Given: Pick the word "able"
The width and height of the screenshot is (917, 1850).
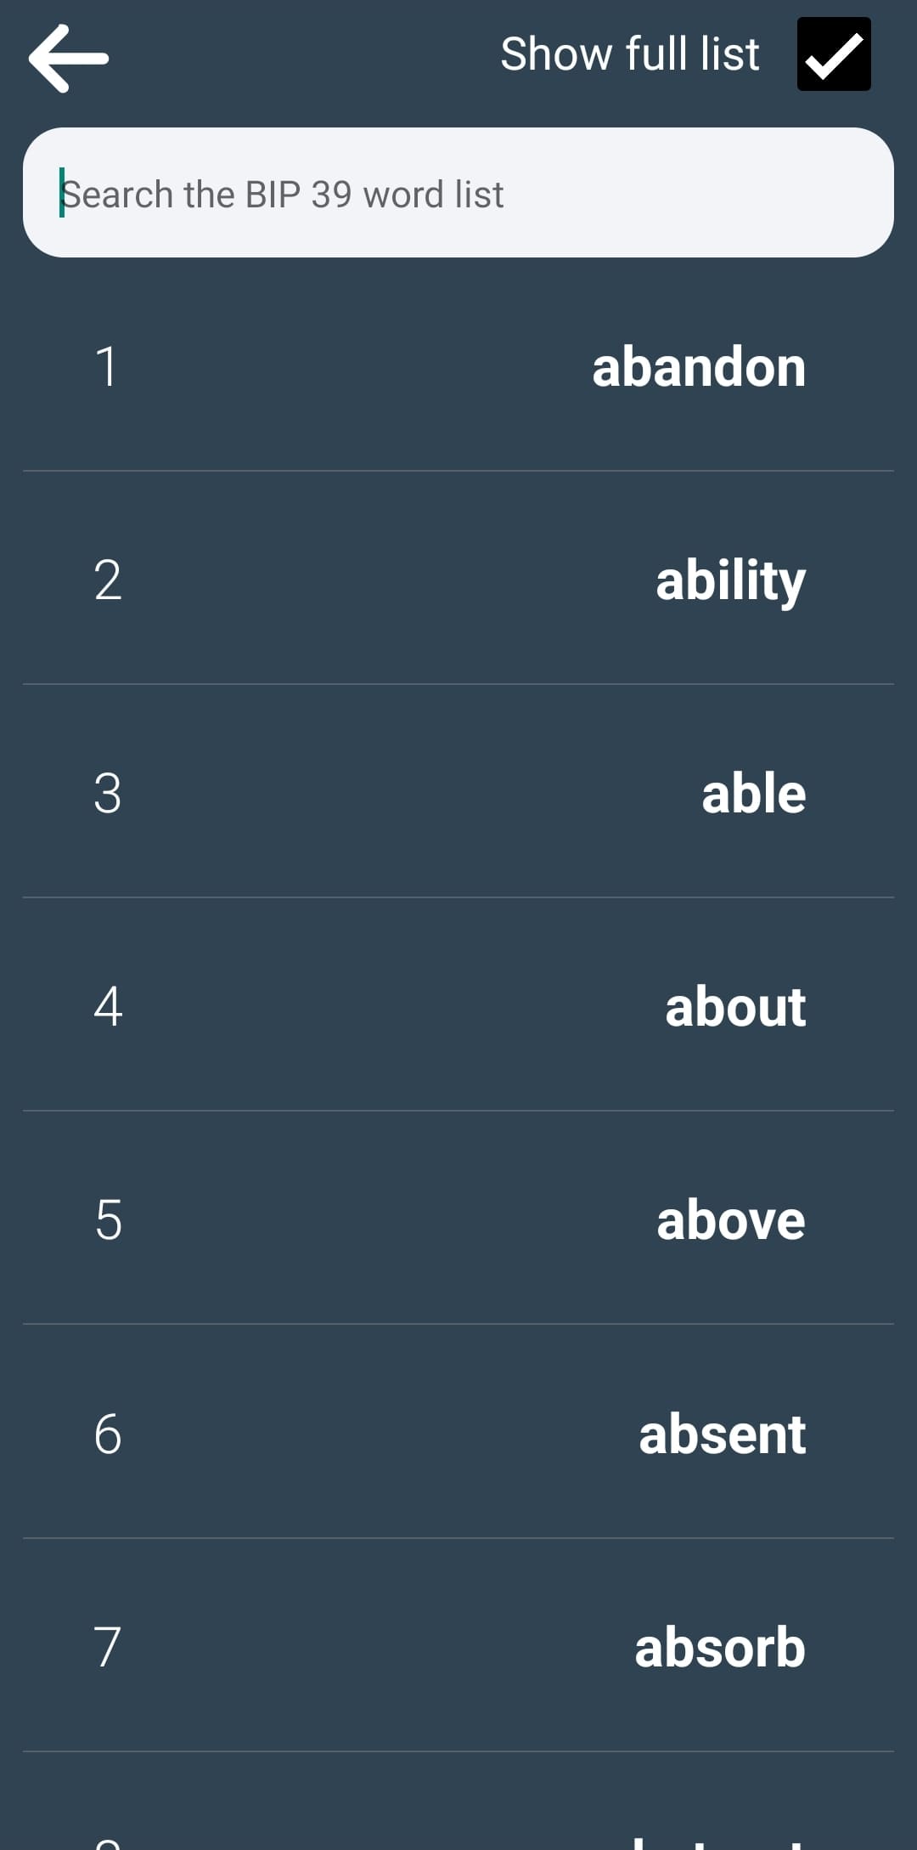Looking at the screenshot, I should [753, 794].
